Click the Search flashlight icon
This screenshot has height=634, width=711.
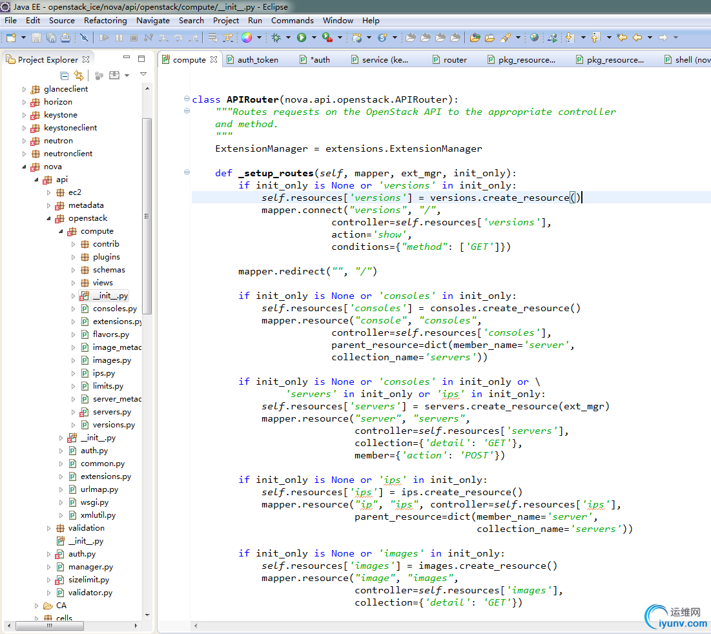tap(506, 37)
